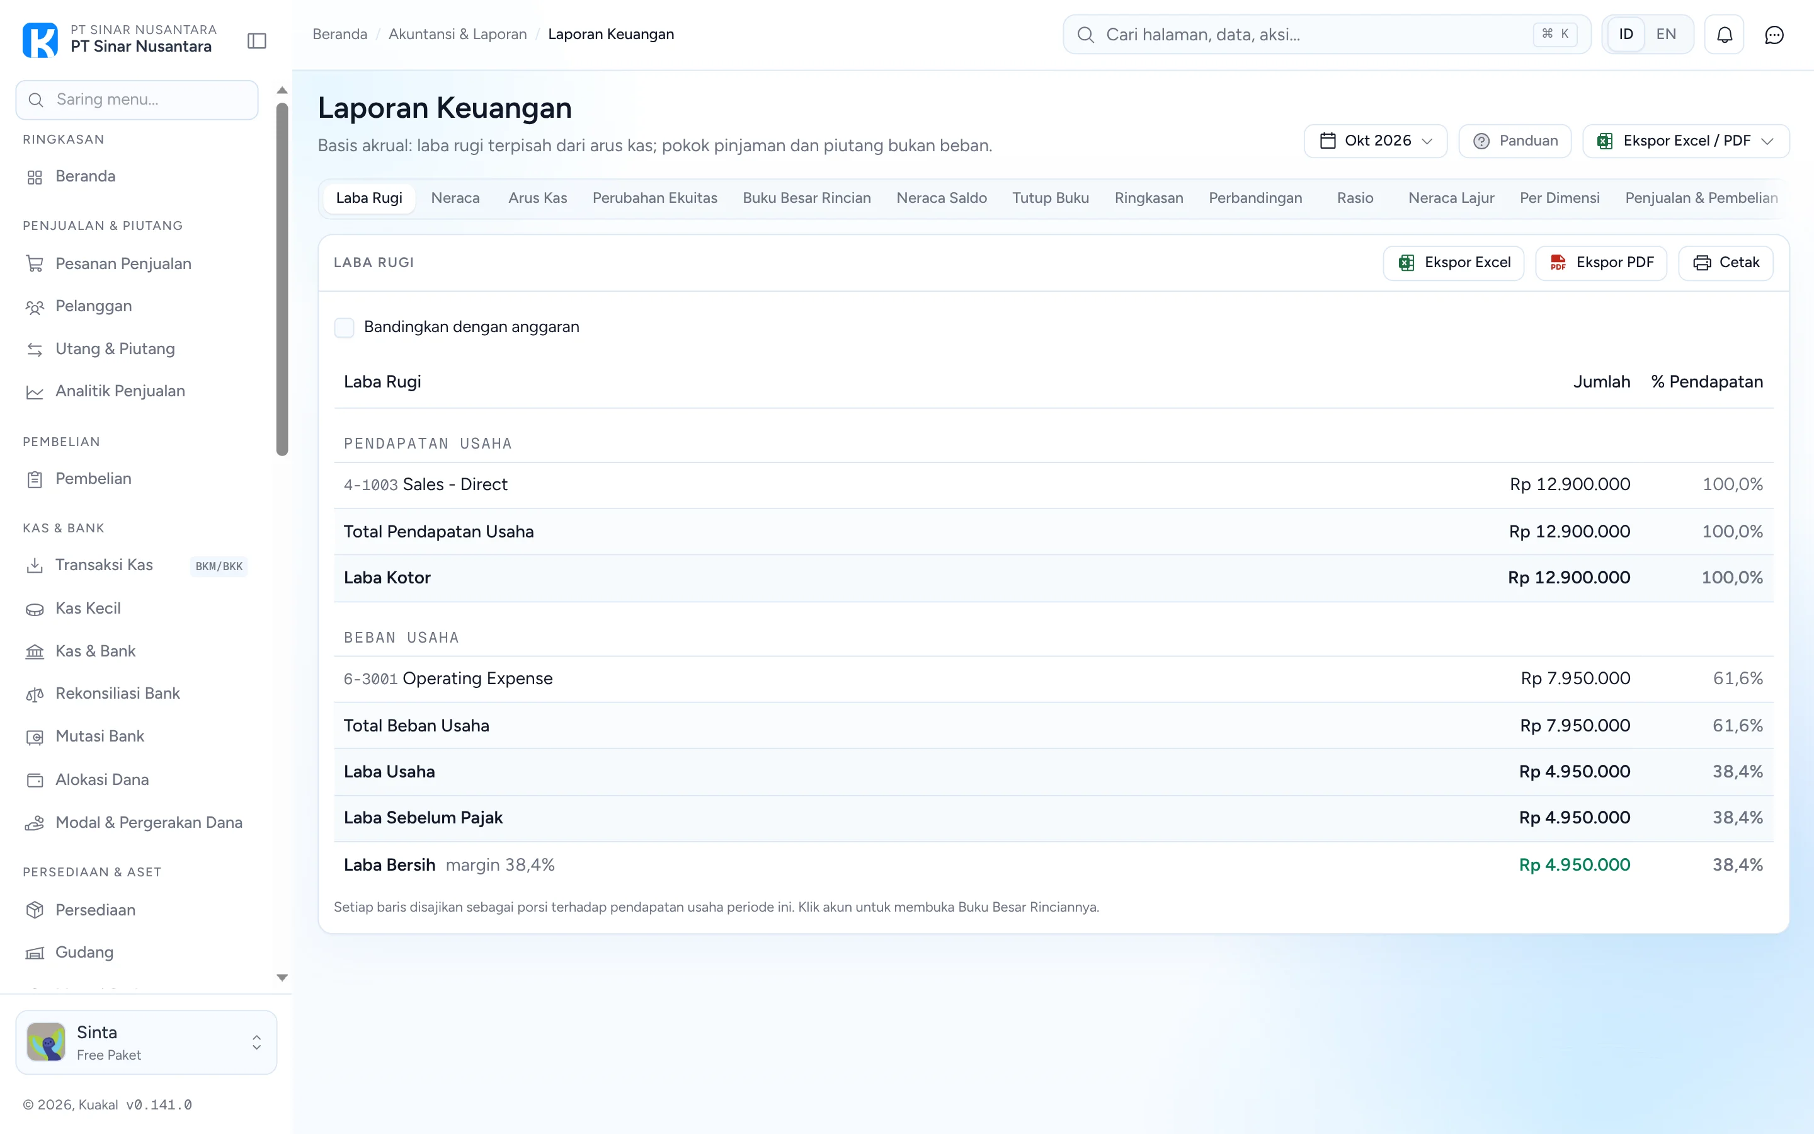Expand the Ekspor Excel / PDF dropdown

click(1685, 141)
